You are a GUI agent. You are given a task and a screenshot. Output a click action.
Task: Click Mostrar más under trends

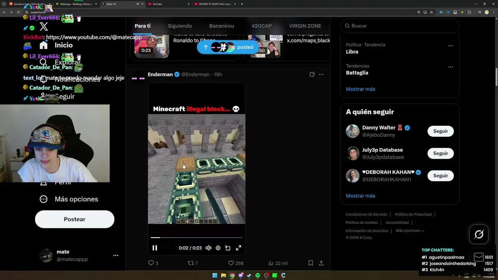point(360,89)
